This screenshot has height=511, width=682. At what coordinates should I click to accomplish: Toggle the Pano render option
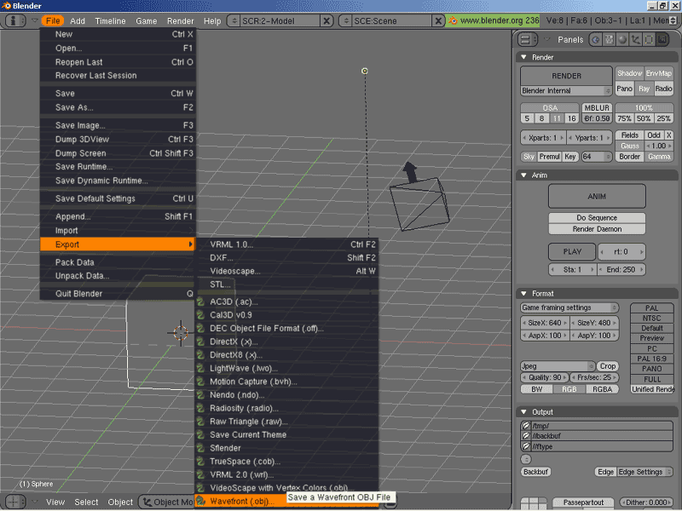point(624,89)
